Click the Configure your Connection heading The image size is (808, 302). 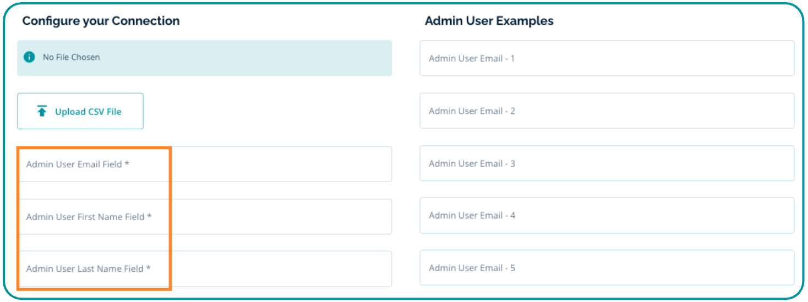click(x=101, y=21)
